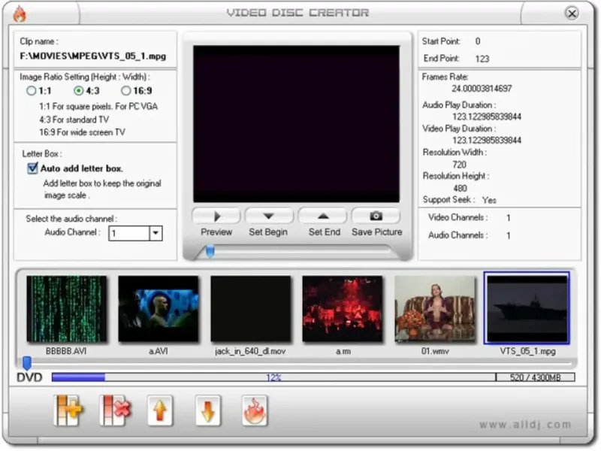Select the 1:1 image ratio option

pos(32,91)
